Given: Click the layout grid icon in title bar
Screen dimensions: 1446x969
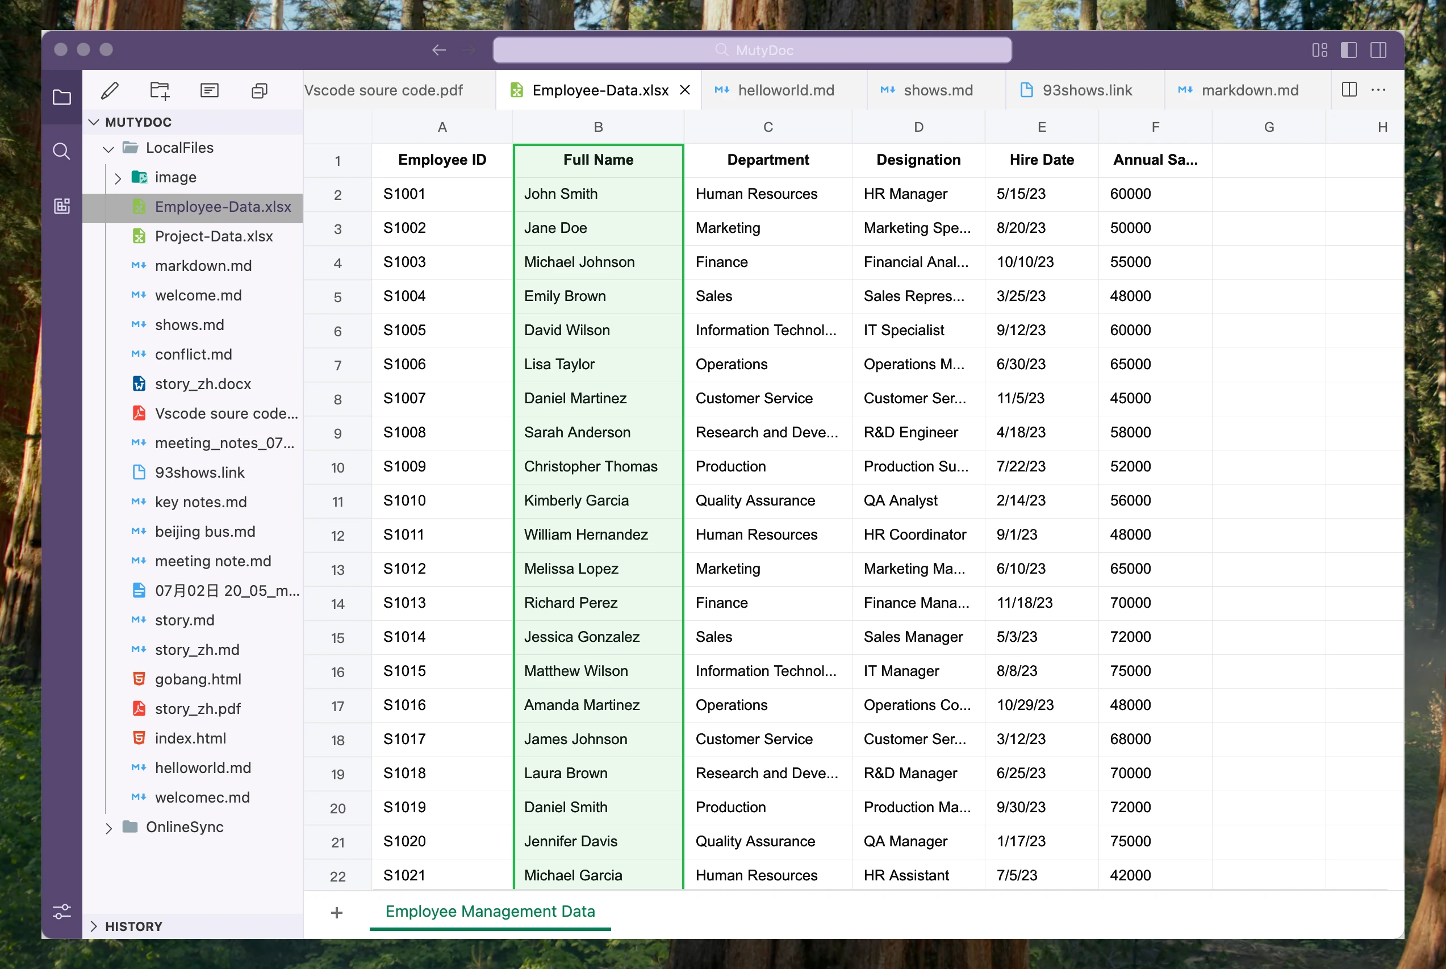Looking at the screenshot, I should [1319, 50].
